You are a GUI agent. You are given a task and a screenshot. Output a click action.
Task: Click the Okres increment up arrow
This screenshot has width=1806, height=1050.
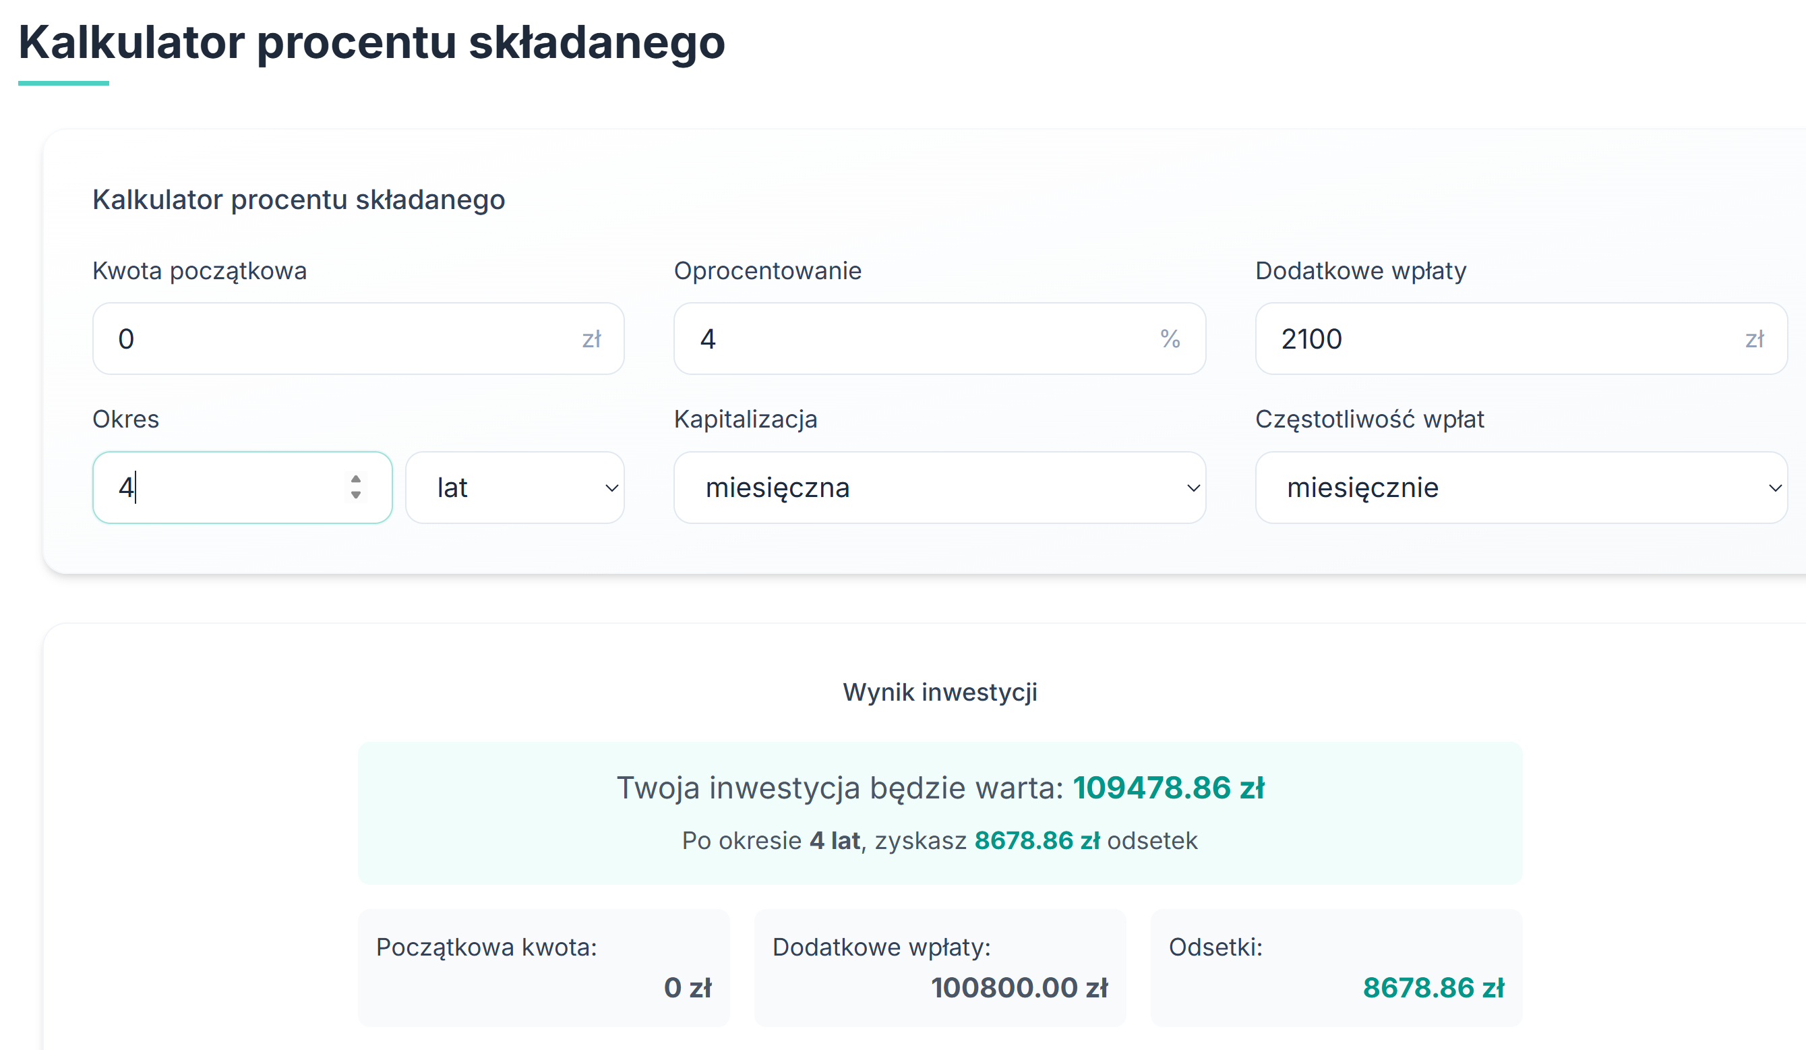click(x=355, y=479)
